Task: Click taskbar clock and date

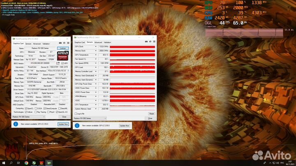Action: coord(290,163)
